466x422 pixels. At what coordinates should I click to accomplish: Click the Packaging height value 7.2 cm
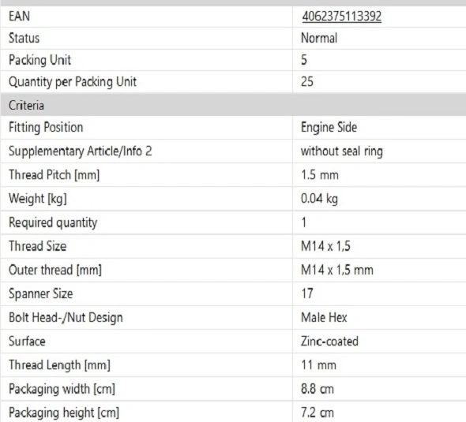pos(318,413)
